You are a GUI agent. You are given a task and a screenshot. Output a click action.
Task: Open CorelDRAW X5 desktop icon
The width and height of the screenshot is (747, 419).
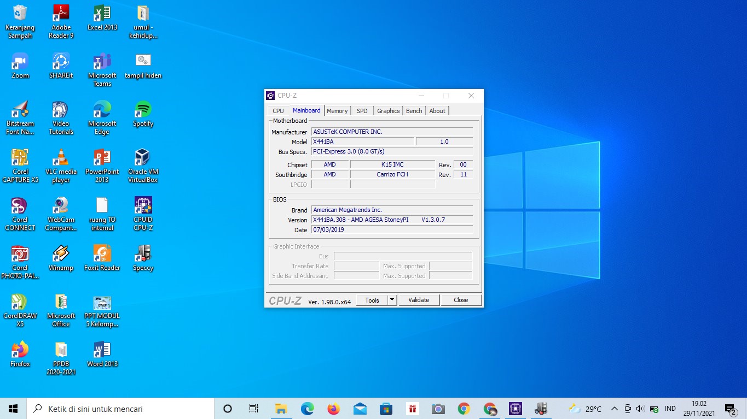pos(20,310)
